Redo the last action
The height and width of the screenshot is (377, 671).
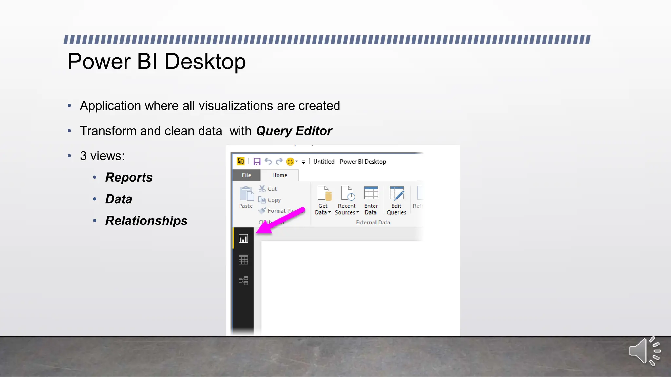pyautogui.click(x=279, y=161)
